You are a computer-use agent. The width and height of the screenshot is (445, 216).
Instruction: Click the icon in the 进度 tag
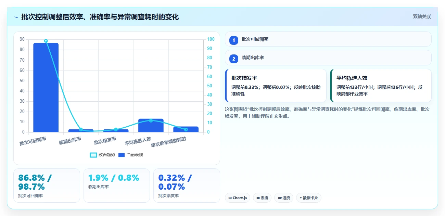coord(280,198)
